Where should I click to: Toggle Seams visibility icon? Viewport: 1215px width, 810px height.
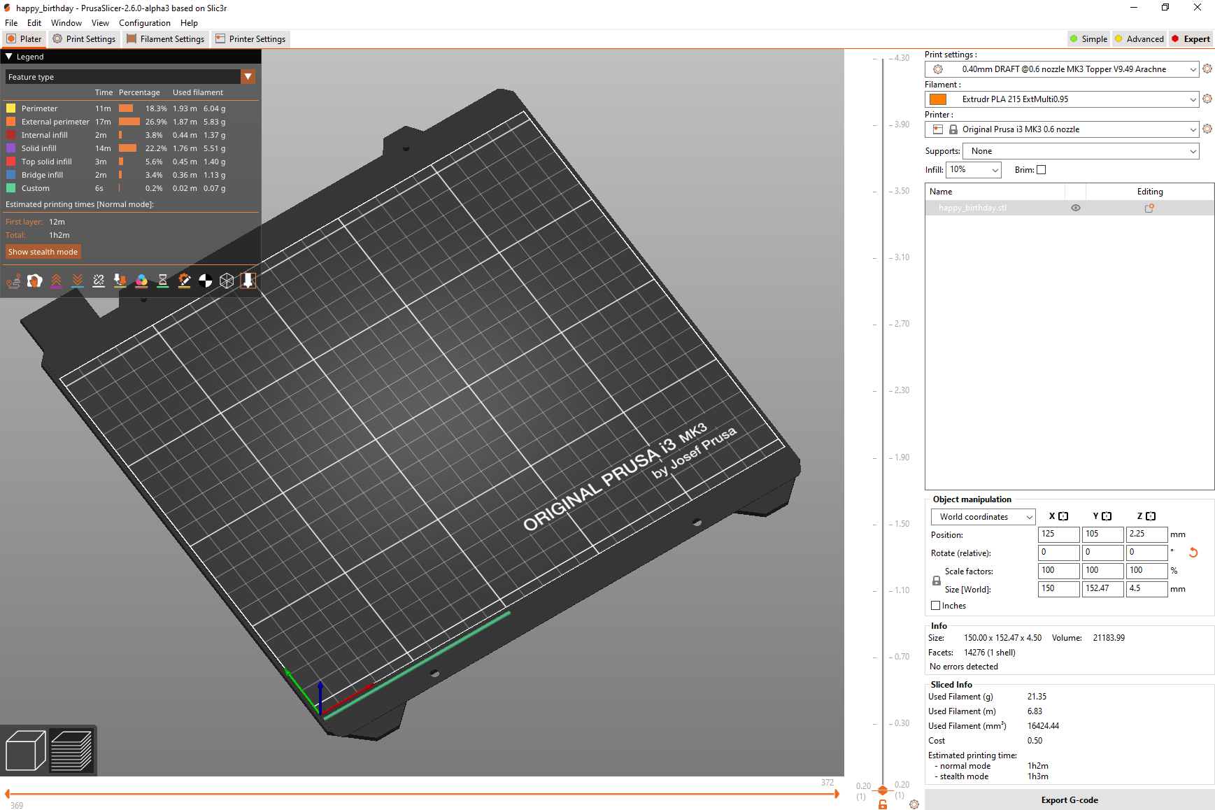point(99,281)
